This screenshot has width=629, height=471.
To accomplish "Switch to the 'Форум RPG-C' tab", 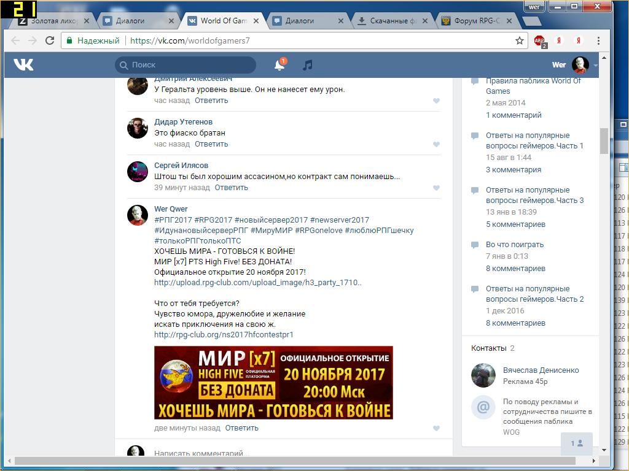I will tap(477, 21).
